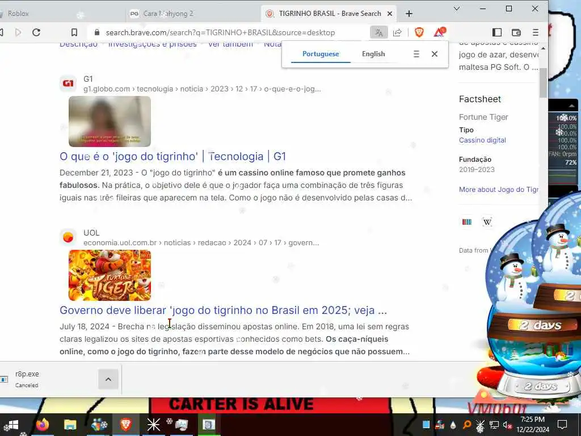Activate the TIGRINHO BRASIL Brave Search tab

pyautogui.click(x=329, y=14)
